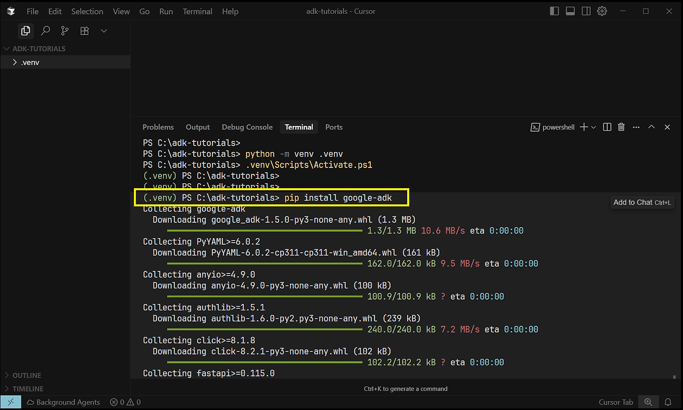Click the 'Collecting click>=8.1.8' line
The width and height of the screenshot is (683, 410).
click(x=199, y=340)
